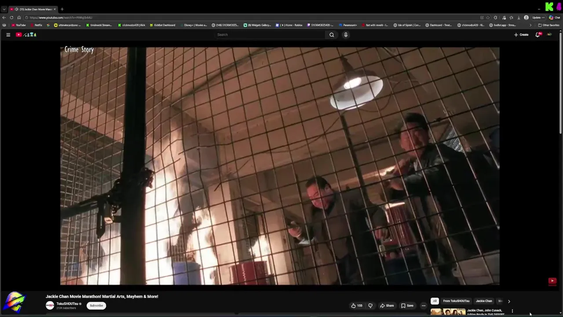Switch to the Jackie Chan Movie Marathon tab
This screenshot has width=563, height=317.
(33, 9)
